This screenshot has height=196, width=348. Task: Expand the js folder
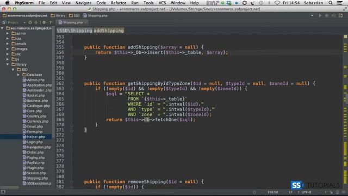[x=8, y=59]
